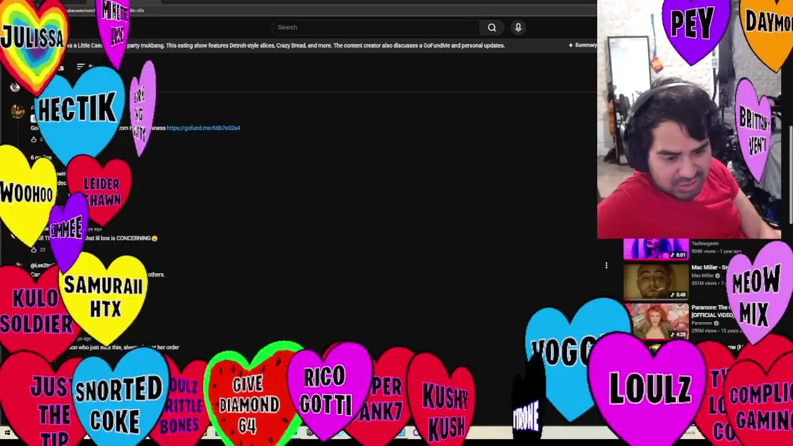Image resolution: width=793 pixels, height=446 pixels.
Task: Like the CONCERNING comment with 23 likes
Action: coord(33,250)
